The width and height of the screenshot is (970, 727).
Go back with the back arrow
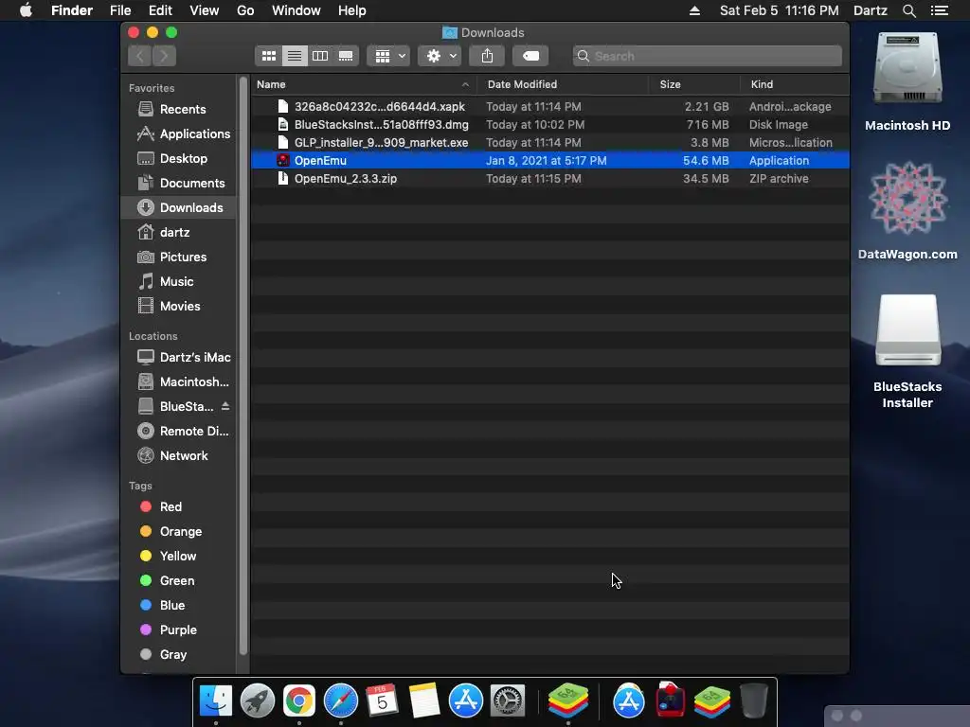click(140, 56)
